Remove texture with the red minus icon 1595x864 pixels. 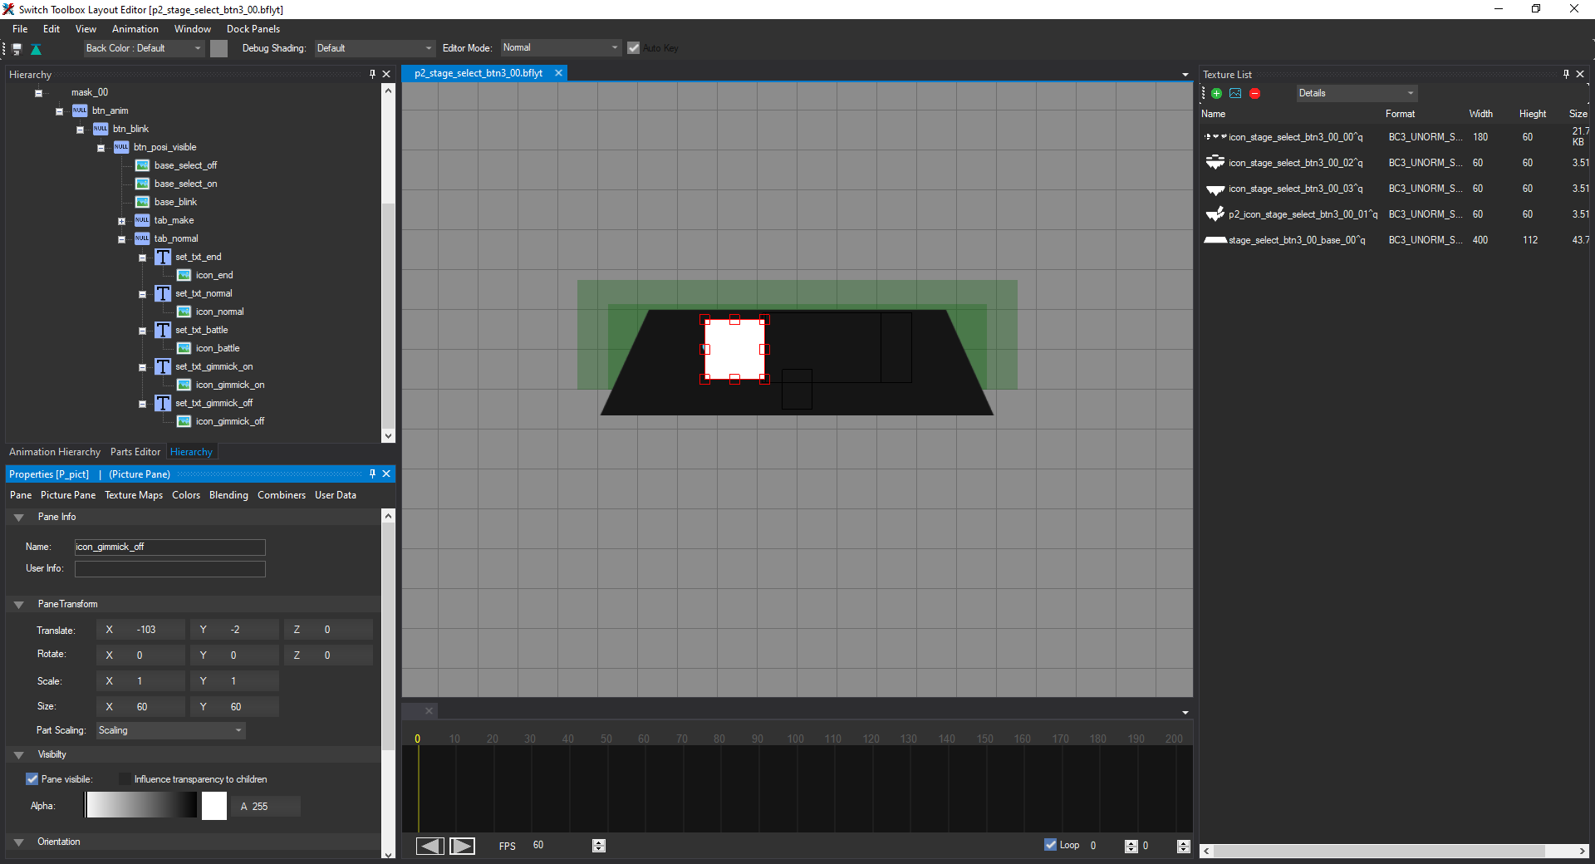1254,94
